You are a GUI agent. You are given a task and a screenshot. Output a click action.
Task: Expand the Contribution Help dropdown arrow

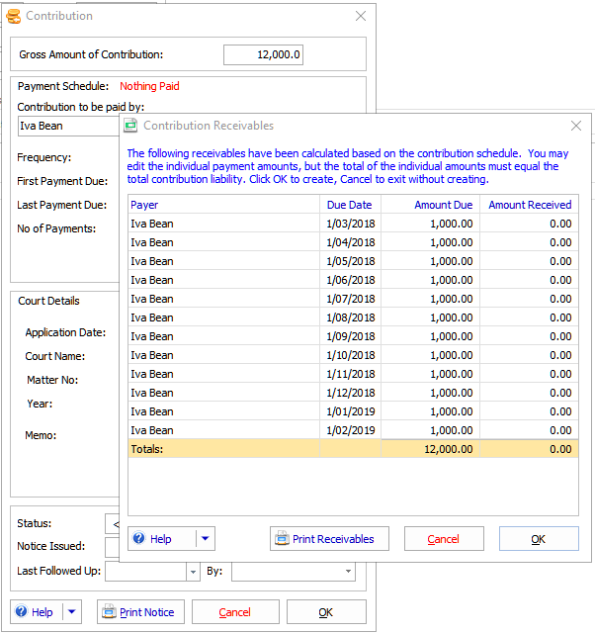coord(71,612)
